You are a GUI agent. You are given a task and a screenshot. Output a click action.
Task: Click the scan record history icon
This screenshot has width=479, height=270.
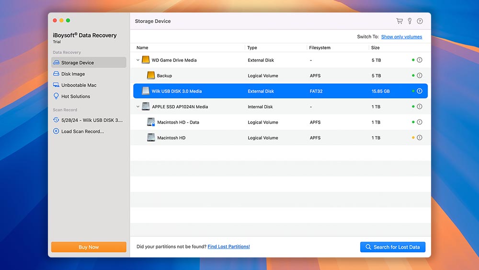click(x=56, y=120)
